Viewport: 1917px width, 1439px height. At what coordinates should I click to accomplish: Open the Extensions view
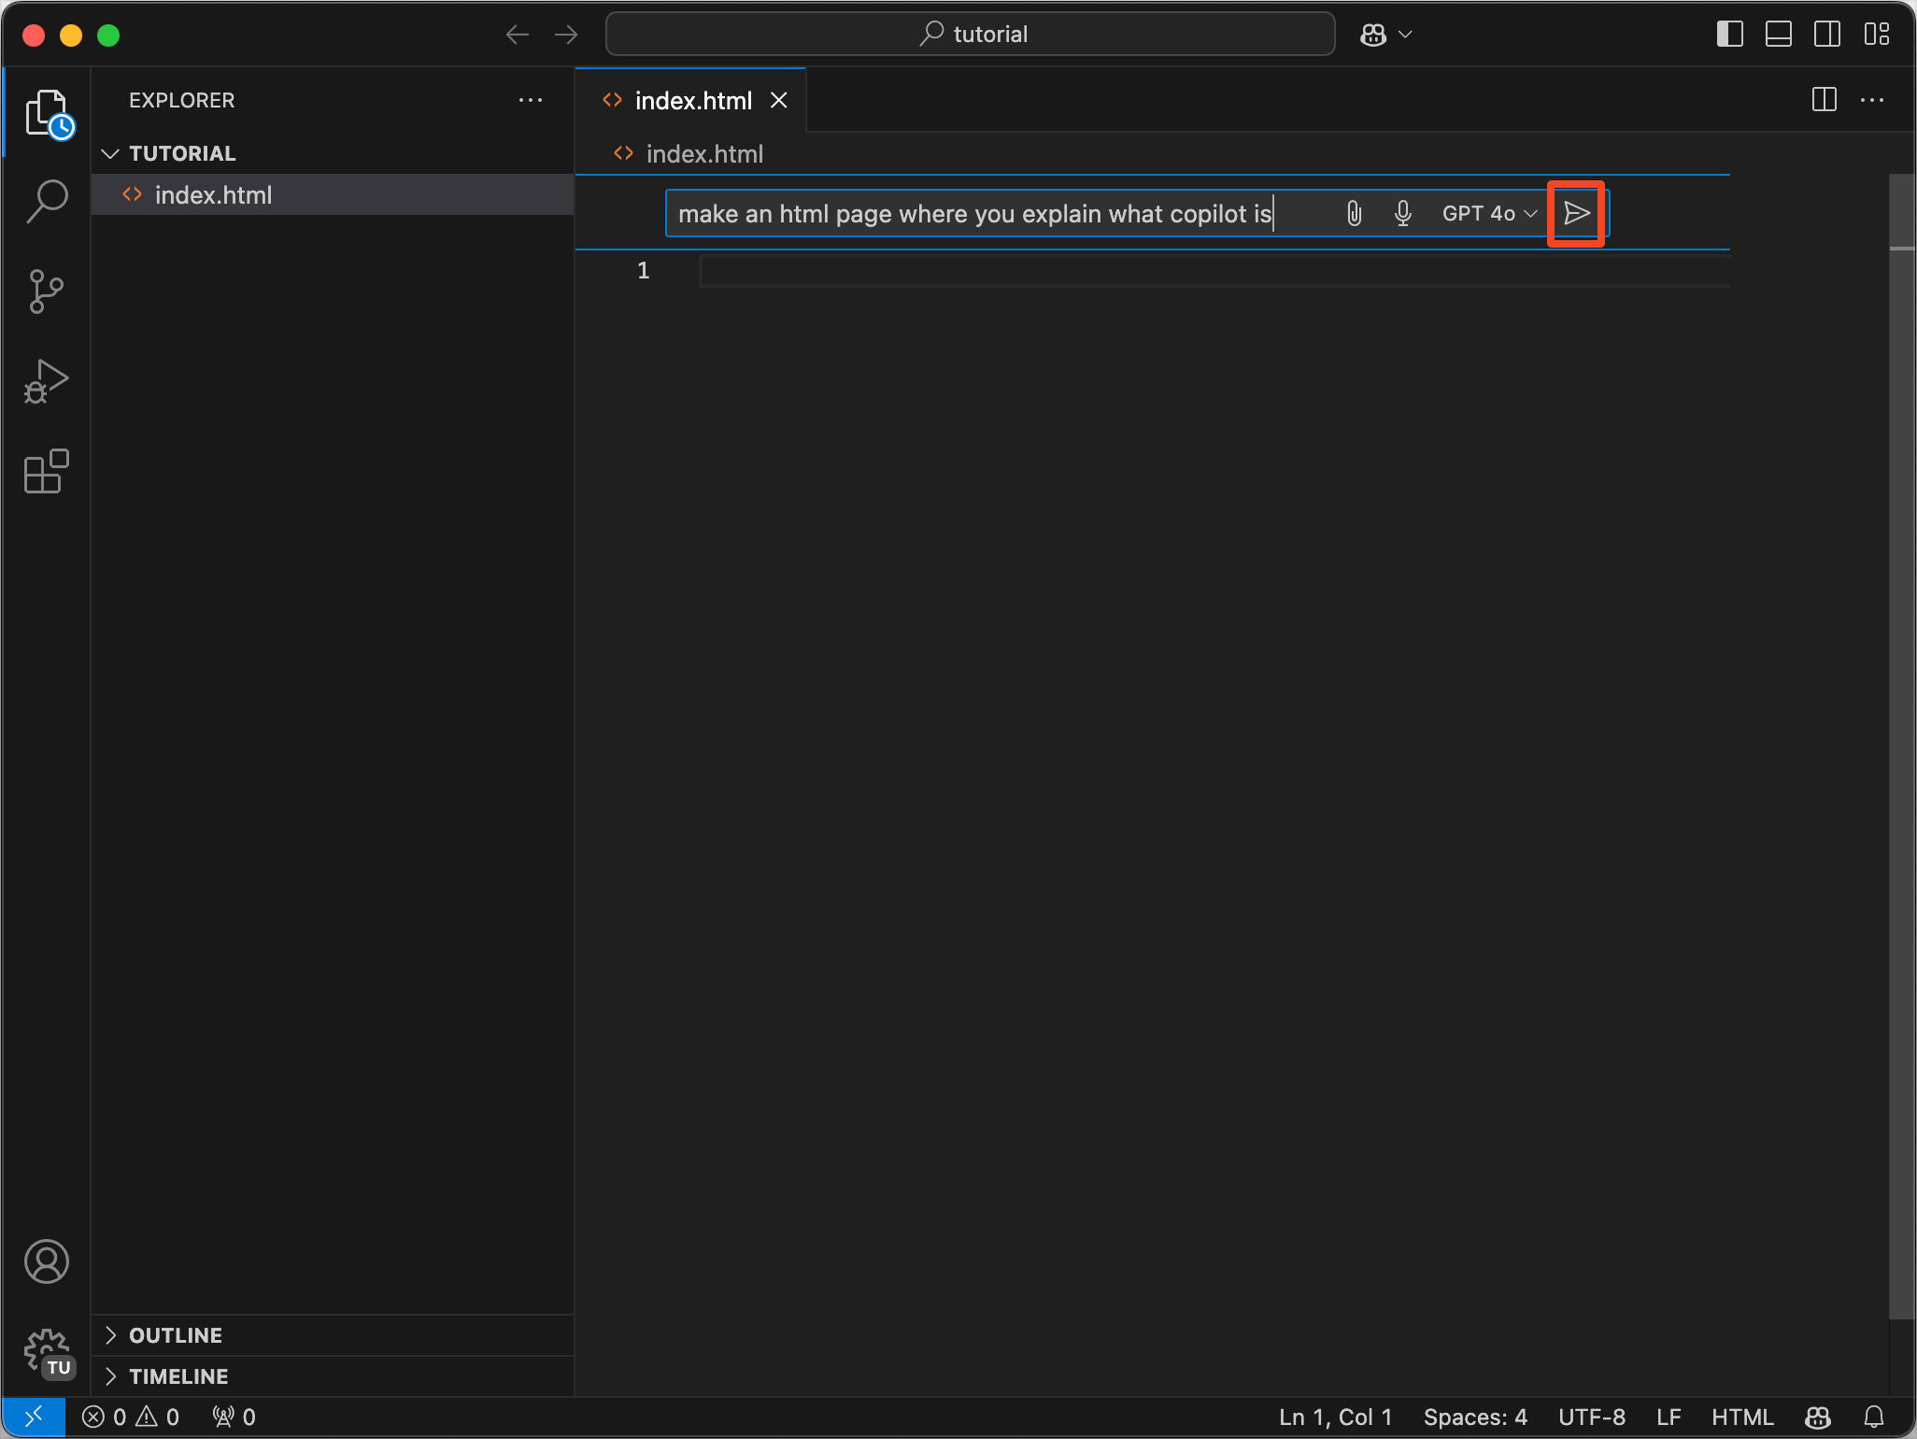47,471
